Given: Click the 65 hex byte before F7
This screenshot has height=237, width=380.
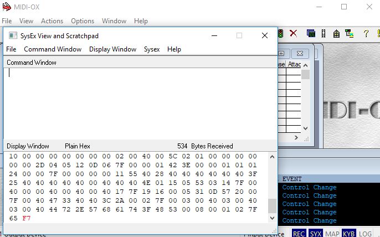Looking at the screenshot, I should point(13,218).
